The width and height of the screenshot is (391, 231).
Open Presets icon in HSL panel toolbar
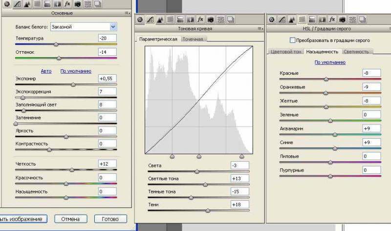point(352,20)
